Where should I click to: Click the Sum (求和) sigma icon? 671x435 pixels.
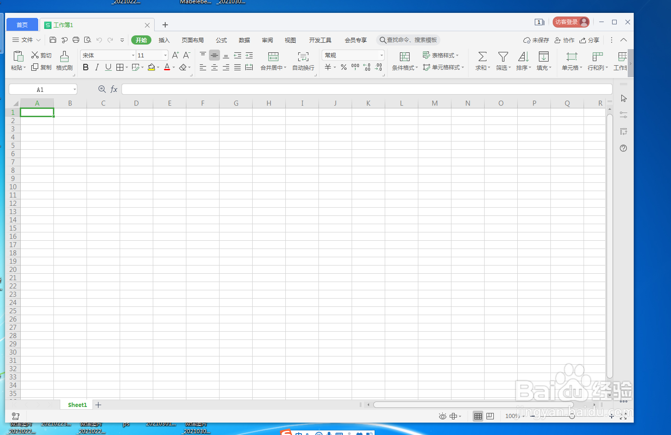pyautogui.click(x=482, y=56)
